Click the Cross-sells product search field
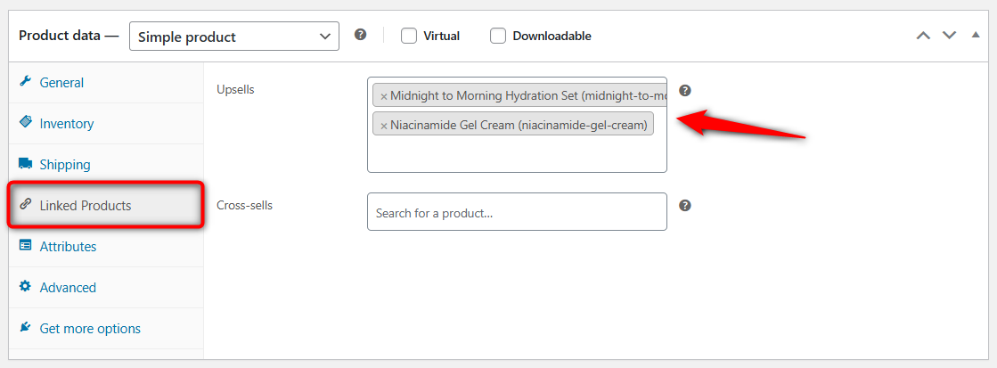Screen dimensions: 997x368 tap(517, 213)
